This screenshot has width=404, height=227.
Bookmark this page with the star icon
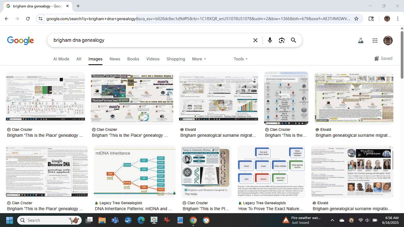click(356, 19)
